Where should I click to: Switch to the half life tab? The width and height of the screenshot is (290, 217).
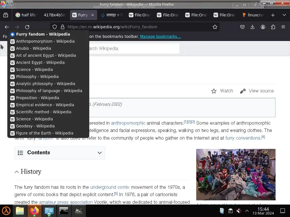(x=26, y=15)
